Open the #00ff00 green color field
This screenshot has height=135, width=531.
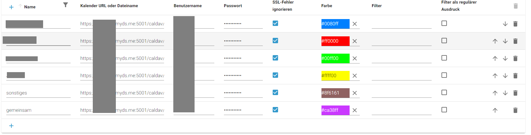[x=335, y=58]
